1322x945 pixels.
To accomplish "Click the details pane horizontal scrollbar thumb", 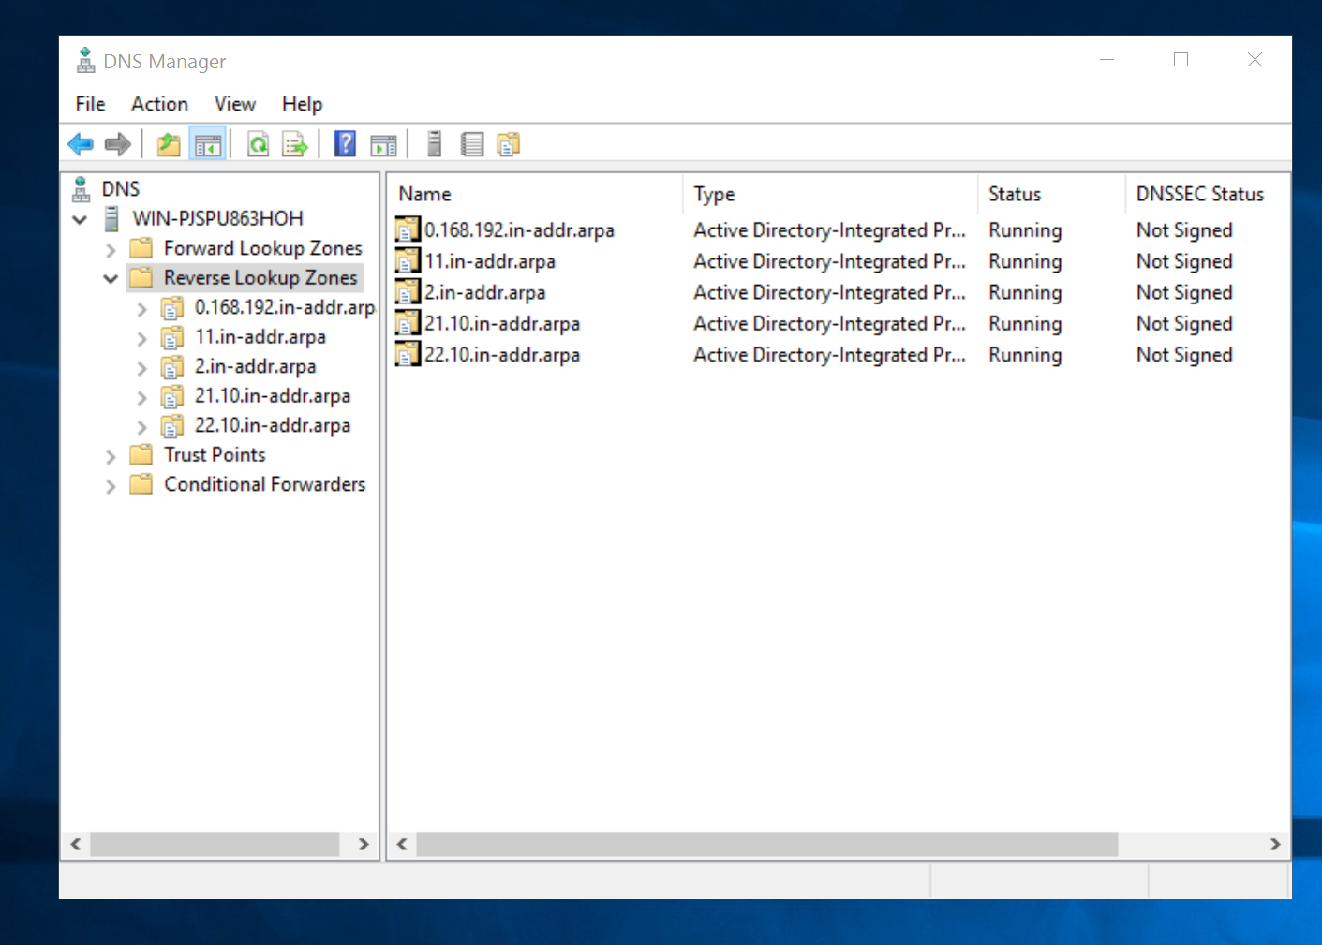I will tap(767, 844).
